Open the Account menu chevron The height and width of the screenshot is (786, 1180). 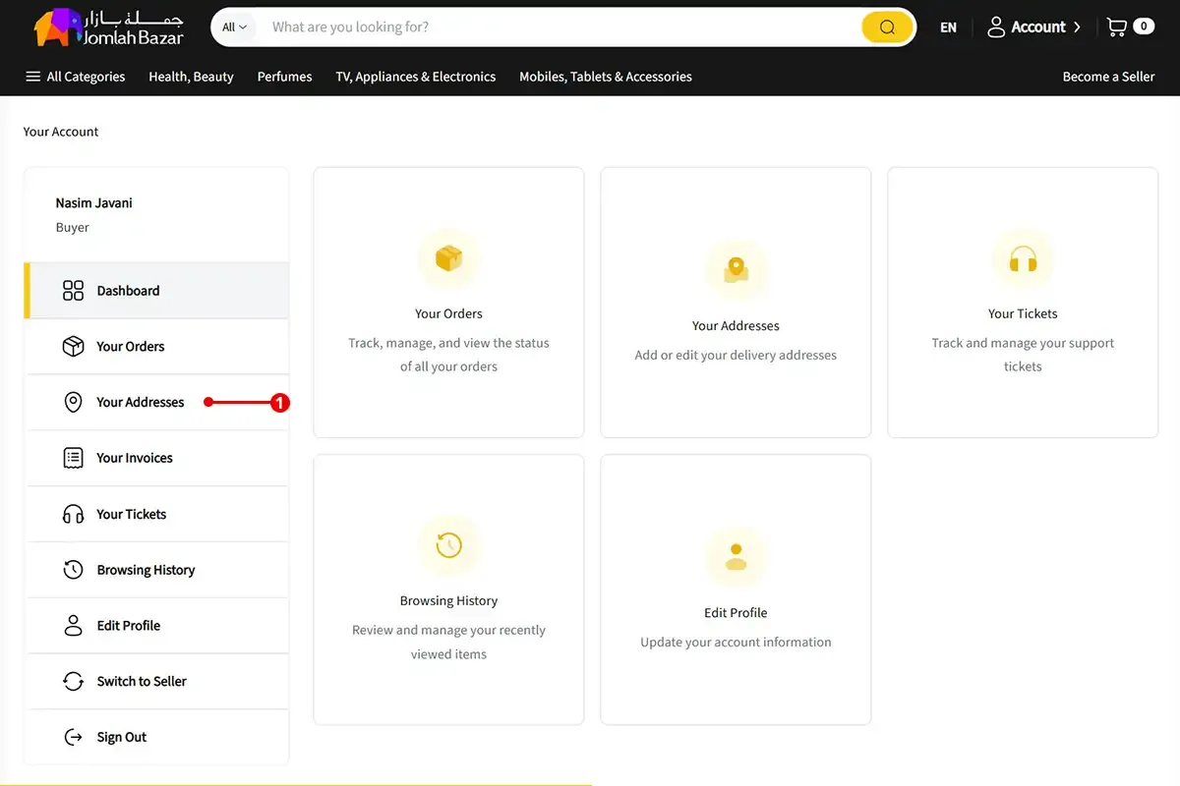click(x=1077, y=28)
